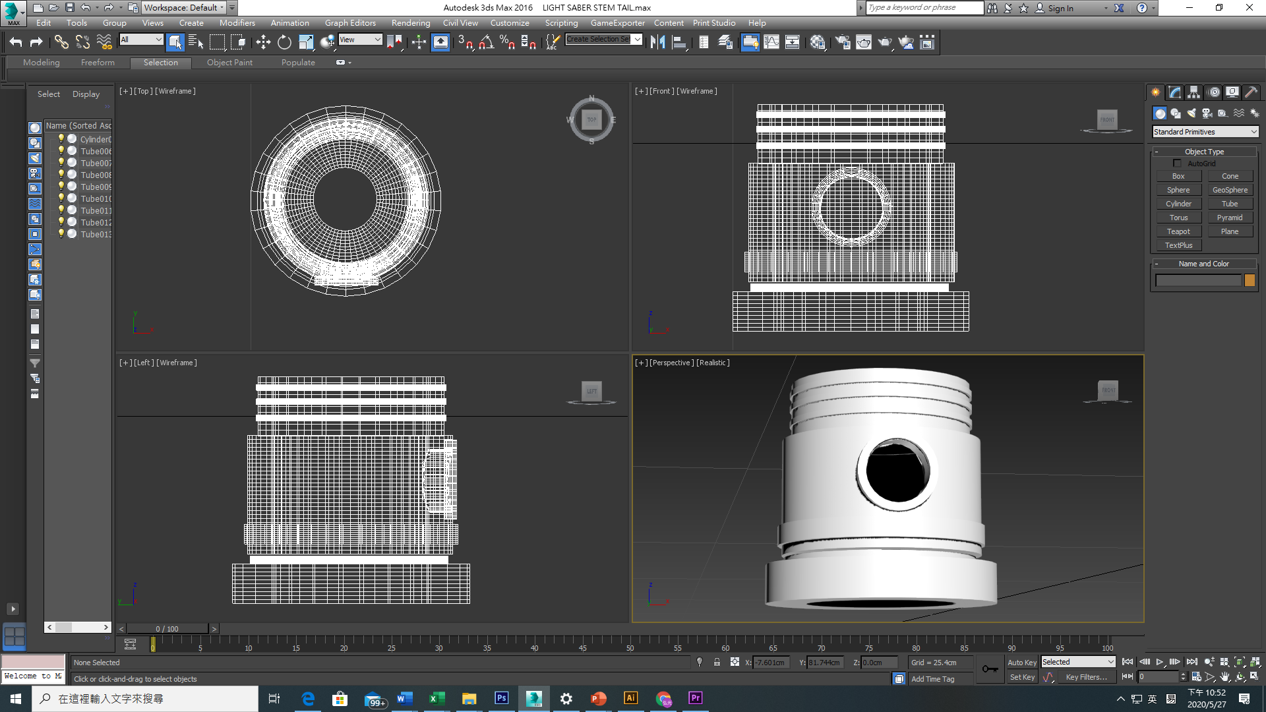Click the Auto Key button
Screen dimensions: 1266x712
pyautogui.click(x=1021, y=663)
